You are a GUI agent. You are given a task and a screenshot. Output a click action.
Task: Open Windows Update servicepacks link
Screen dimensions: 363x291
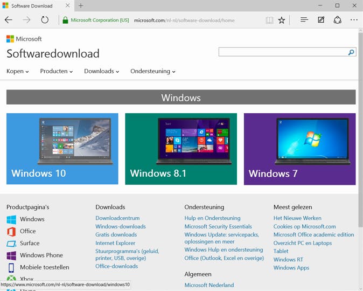pos(221,238)
